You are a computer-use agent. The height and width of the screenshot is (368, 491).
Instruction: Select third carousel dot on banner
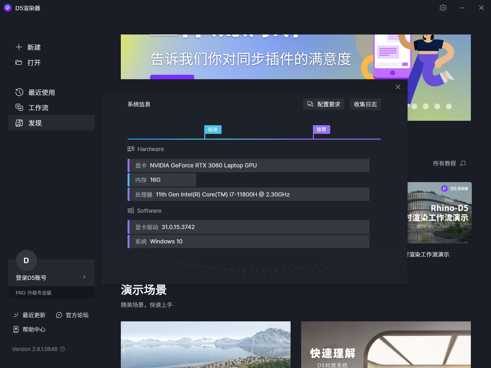pyautogui.click(x=437, y=106)
